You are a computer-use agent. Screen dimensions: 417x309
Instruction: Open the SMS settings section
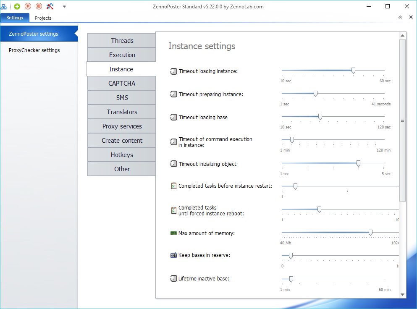pos(122,97)
